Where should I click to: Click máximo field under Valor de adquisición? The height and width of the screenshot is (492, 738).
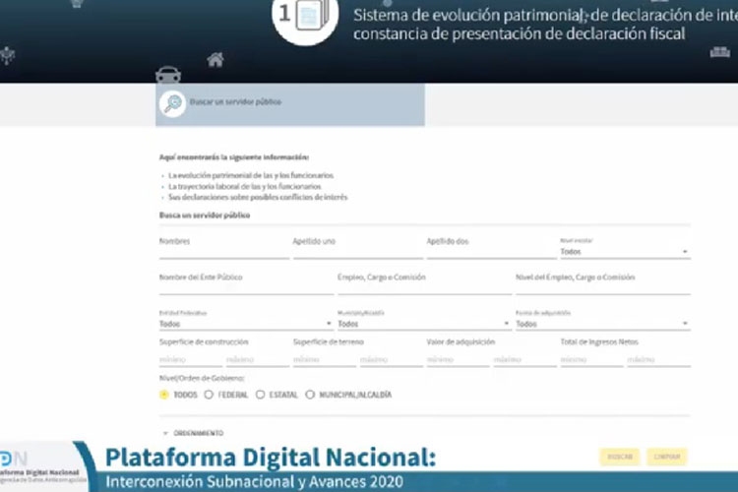pyautogui.click(x=524, y=360)
